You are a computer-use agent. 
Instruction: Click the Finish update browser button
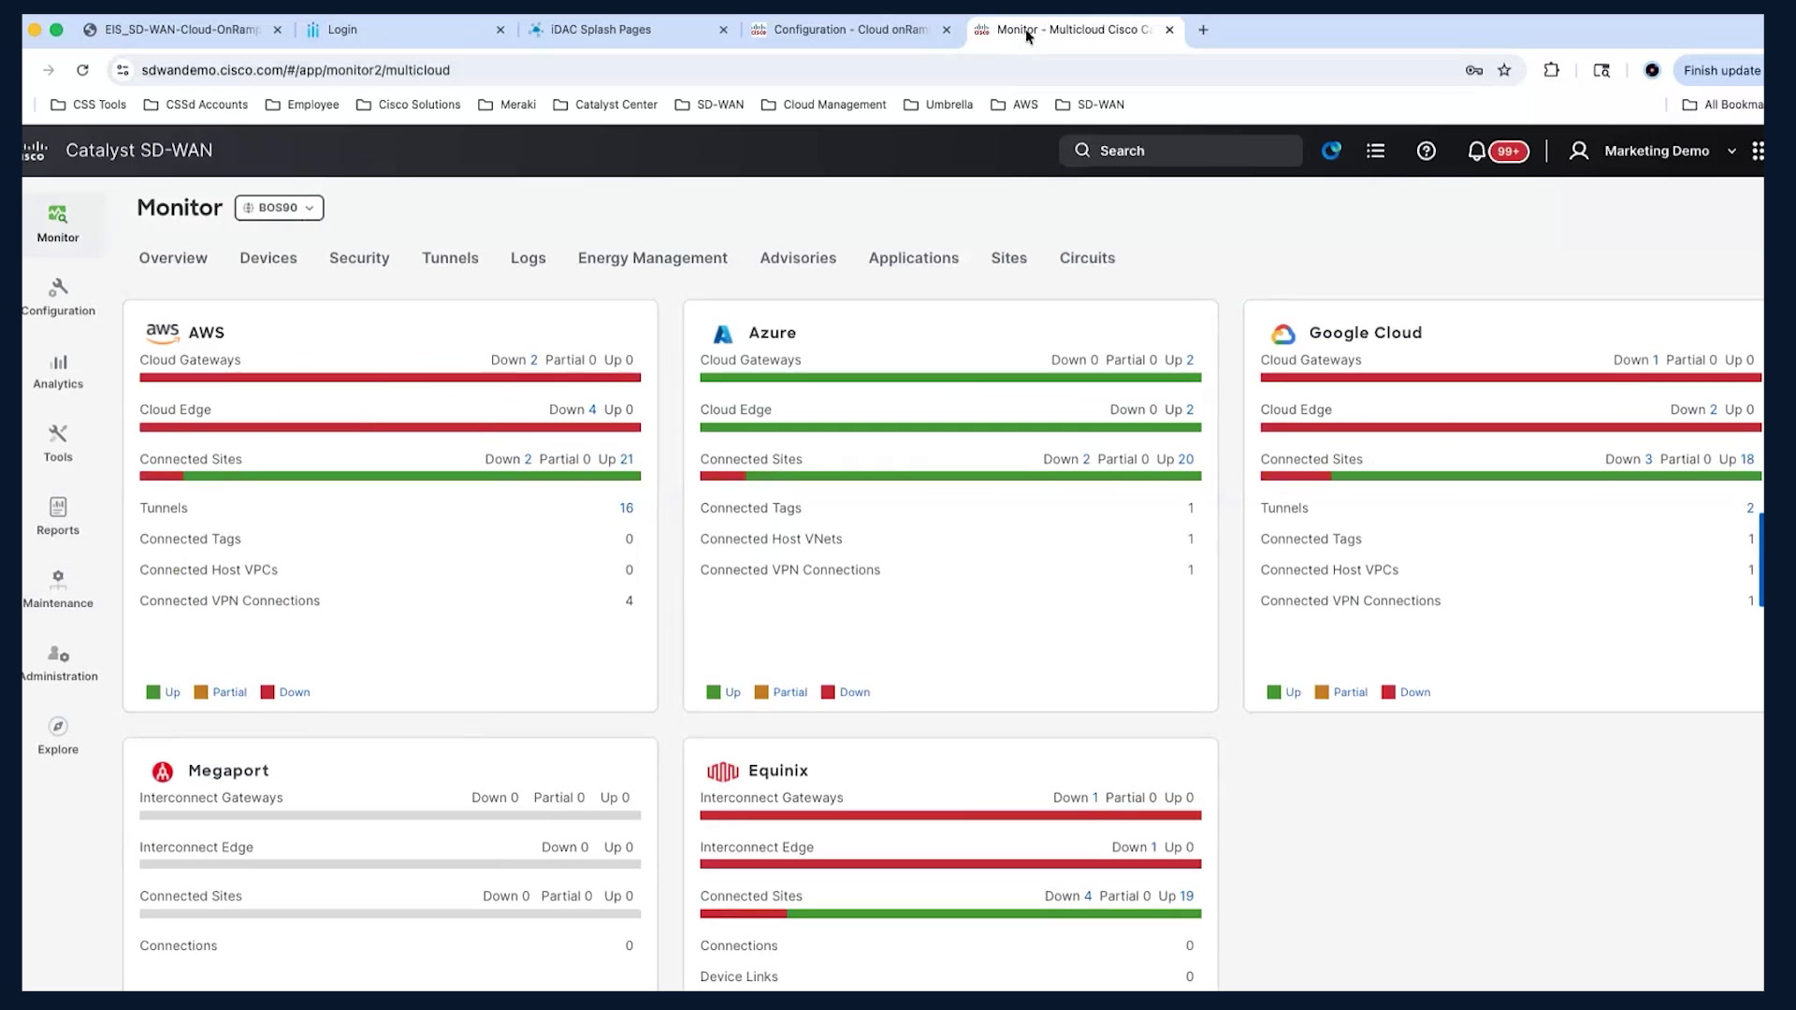(1719, 70)
